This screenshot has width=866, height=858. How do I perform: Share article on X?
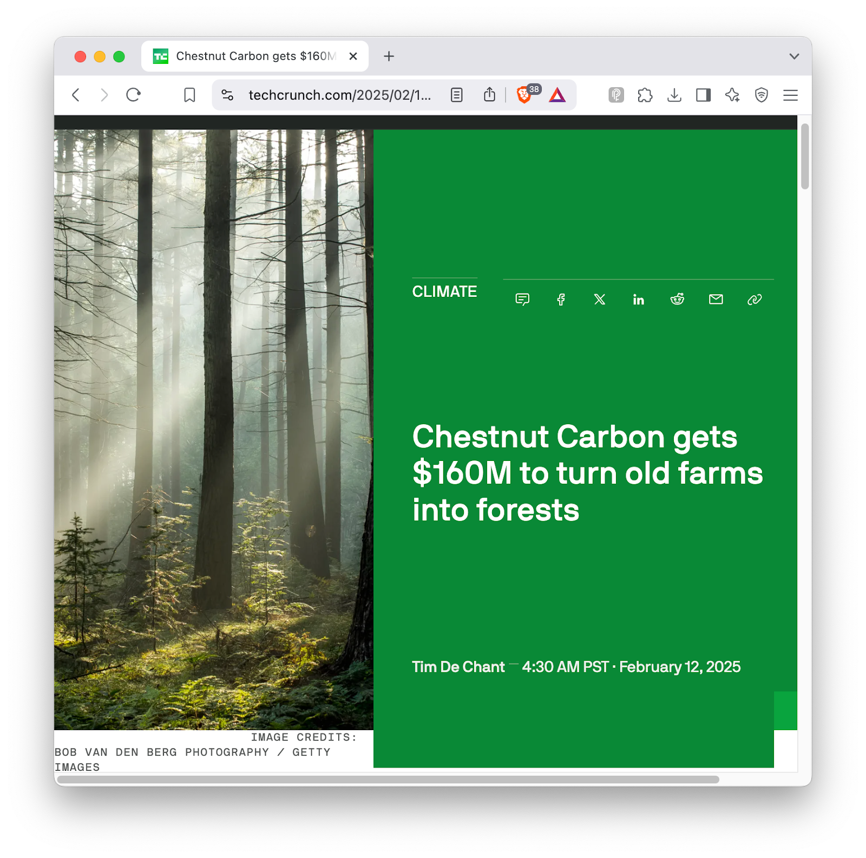pyautogui.click(x=600, y=300)
